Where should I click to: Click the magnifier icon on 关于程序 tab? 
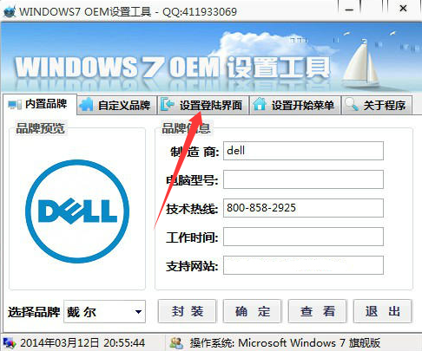click(352, 105)
